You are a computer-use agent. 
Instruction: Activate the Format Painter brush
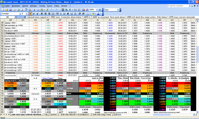click(x=47, y=10)
